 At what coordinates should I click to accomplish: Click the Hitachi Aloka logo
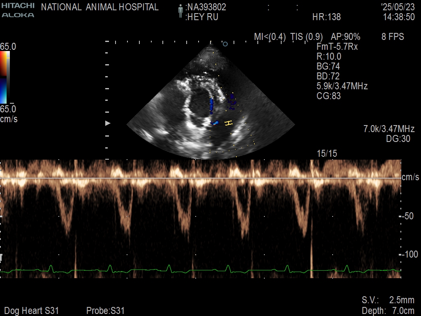(18, 10)
